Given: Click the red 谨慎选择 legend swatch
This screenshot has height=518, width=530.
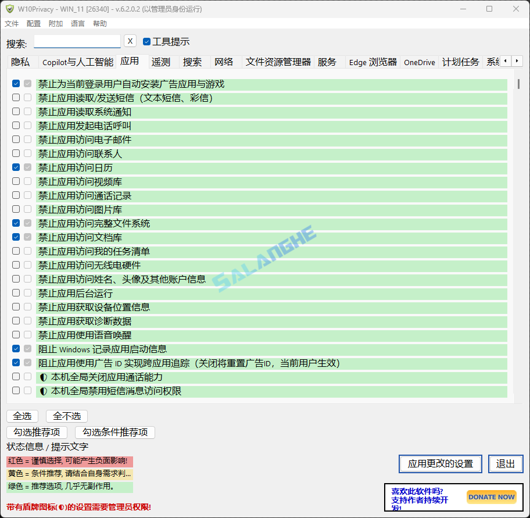Looking at the screenshot, I should click(70, 461).
